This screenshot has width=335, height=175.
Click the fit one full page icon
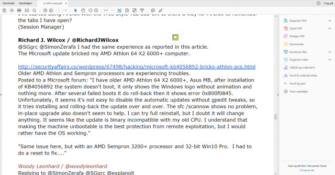127,10
